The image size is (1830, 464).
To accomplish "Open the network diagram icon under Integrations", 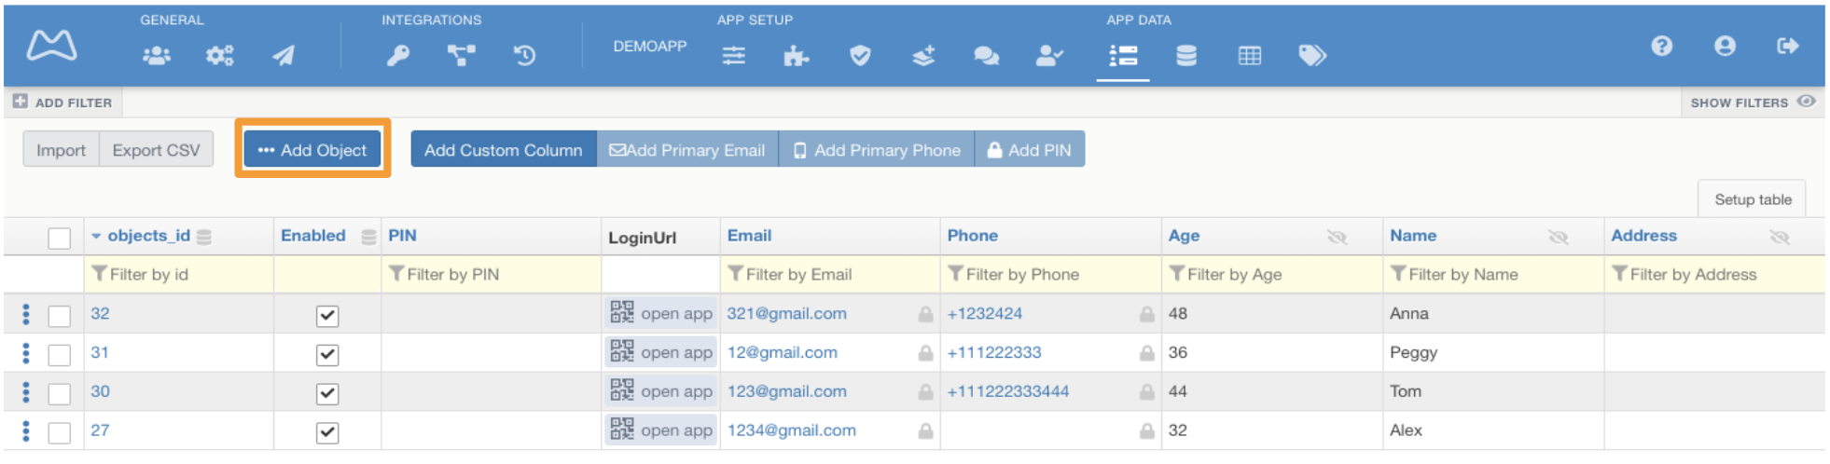I will click(x=462, y=56).
